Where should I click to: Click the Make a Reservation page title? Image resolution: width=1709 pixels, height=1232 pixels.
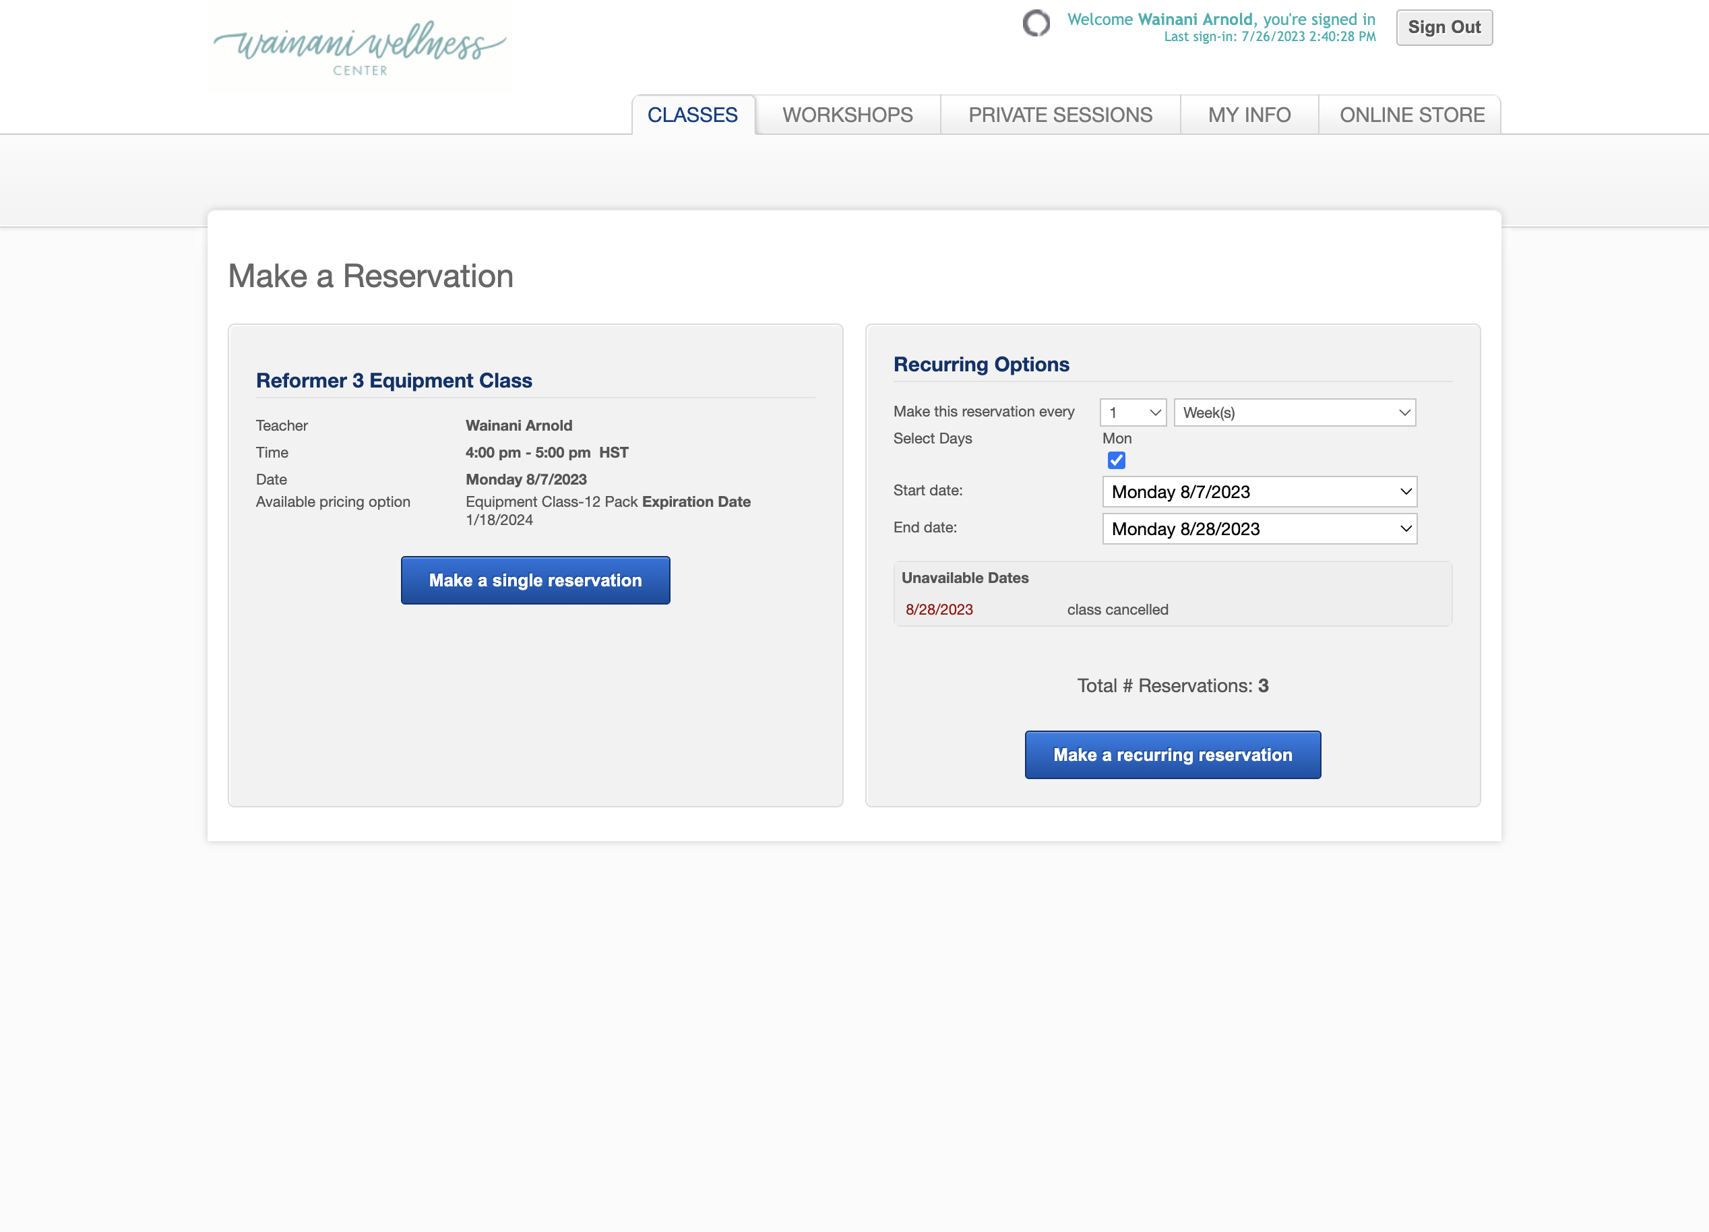[x=371, y=276]
